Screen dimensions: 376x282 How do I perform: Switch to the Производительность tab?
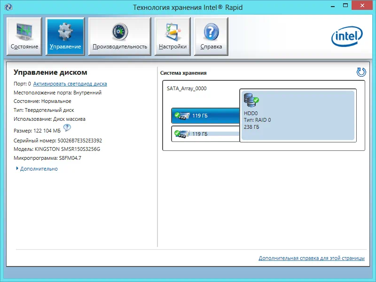pyautogui.click(x=120, y=36)
